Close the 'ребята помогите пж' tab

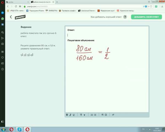[53, 2]
